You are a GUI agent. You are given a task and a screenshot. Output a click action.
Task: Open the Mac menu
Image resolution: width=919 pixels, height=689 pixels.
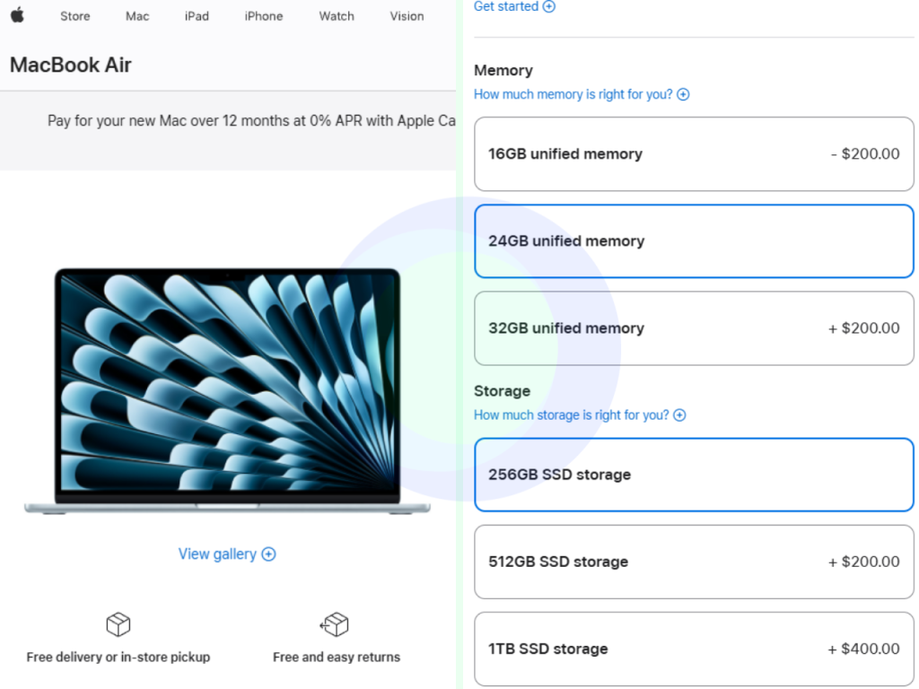tap(137, 16)
